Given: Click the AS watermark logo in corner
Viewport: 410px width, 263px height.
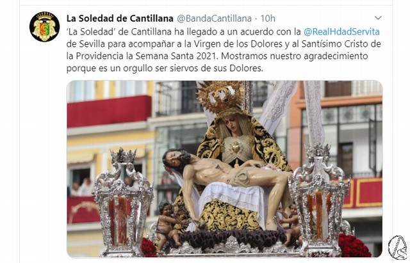Looking at the screenshot, I should (x=398, y=248).
